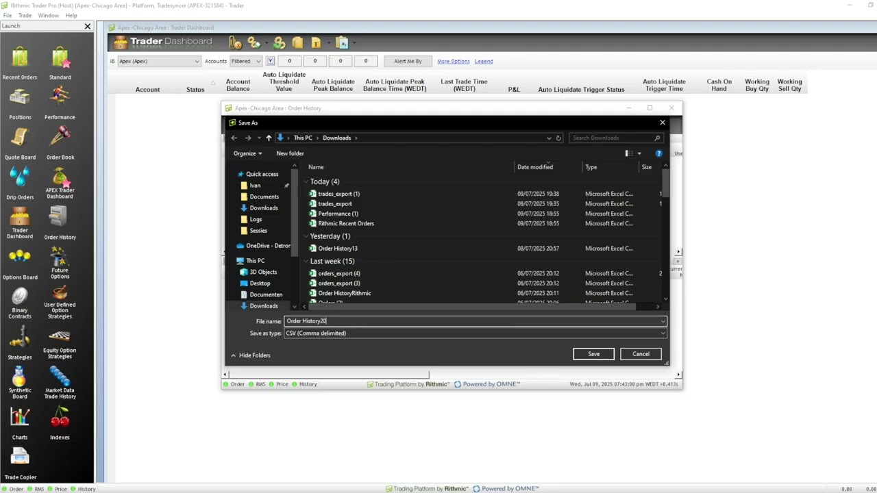877x493 pixels.
Task: Open Binary Contracts
Action: [x=20, y=303]
